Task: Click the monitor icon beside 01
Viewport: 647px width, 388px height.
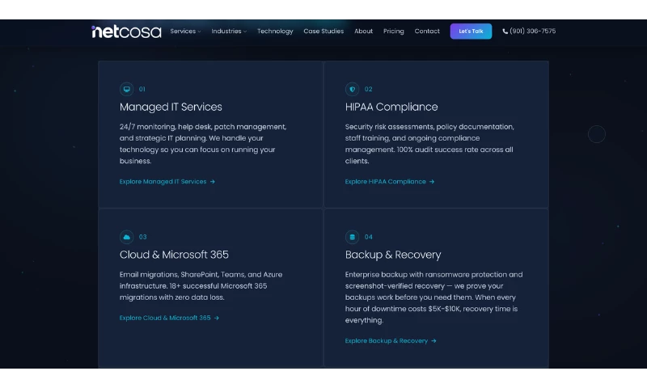Action: tap(127, 89)
